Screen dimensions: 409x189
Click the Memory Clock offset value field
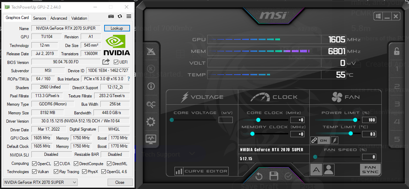point(297,134)
